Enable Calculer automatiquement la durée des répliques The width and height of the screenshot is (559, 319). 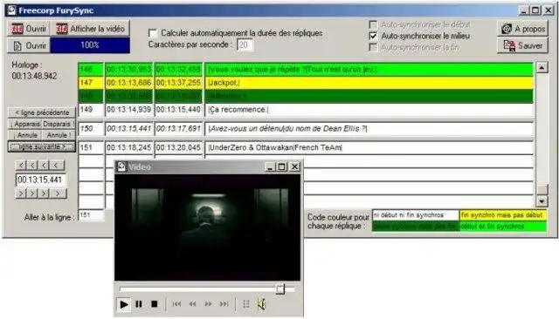tap(153, 33)
